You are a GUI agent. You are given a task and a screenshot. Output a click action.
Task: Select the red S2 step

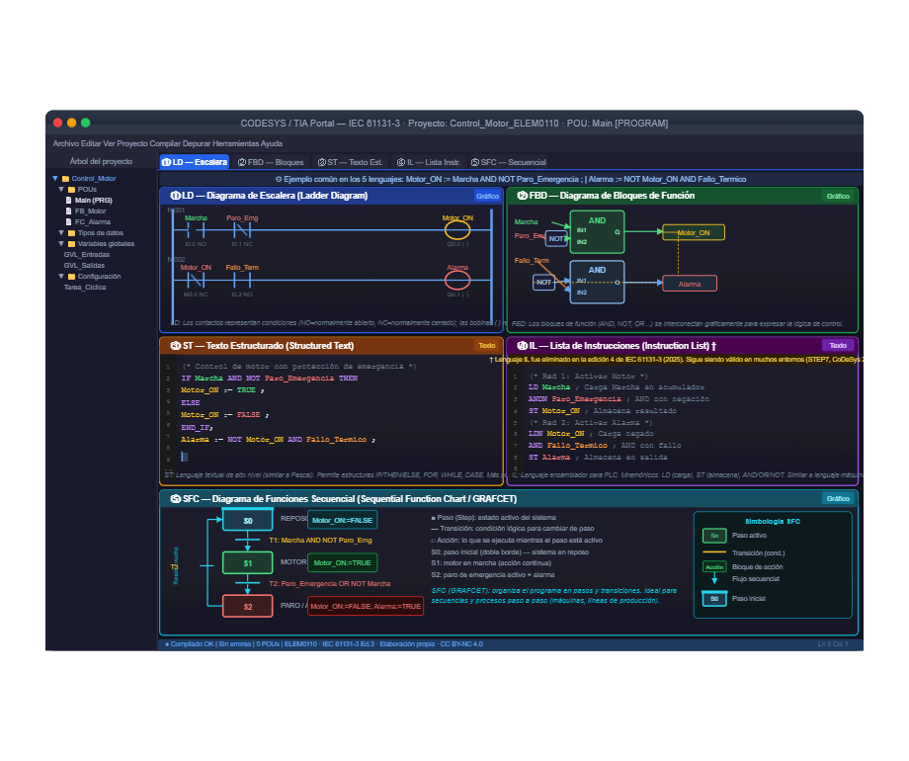pos(248,607)
